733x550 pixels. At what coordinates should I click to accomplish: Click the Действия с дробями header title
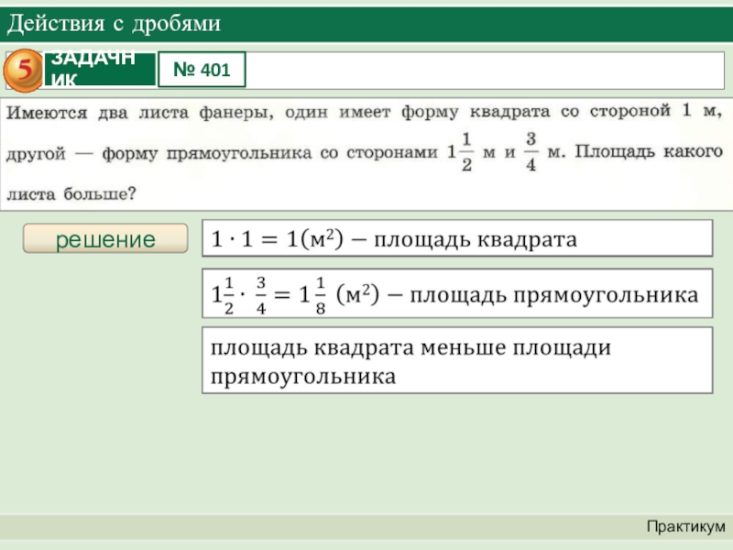tap(114, 24)
